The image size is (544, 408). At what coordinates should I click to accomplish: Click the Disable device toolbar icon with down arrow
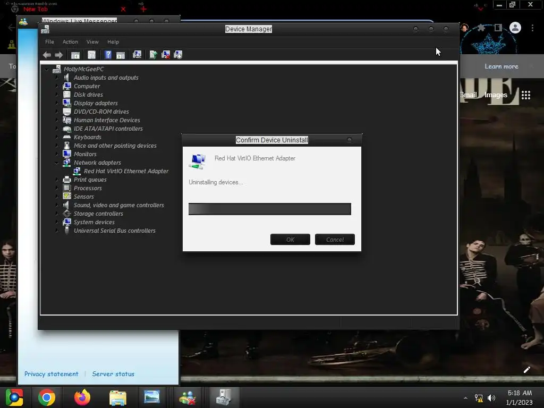(x=178, y=55)
